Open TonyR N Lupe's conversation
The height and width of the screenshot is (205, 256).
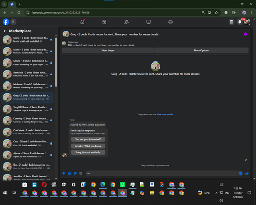click(27, 109)
